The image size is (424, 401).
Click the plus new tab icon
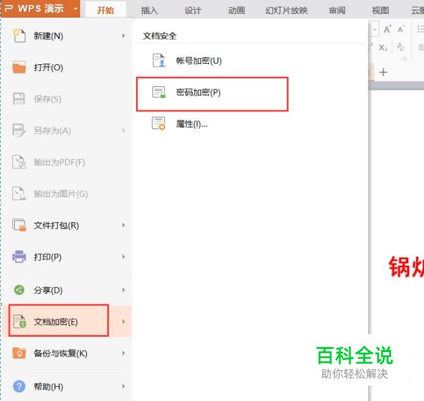[383, 72]
